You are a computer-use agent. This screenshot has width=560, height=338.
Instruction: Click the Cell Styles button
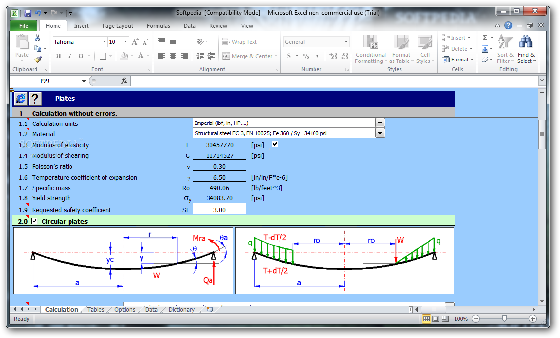pyautogui.click(x=425, y=49)
